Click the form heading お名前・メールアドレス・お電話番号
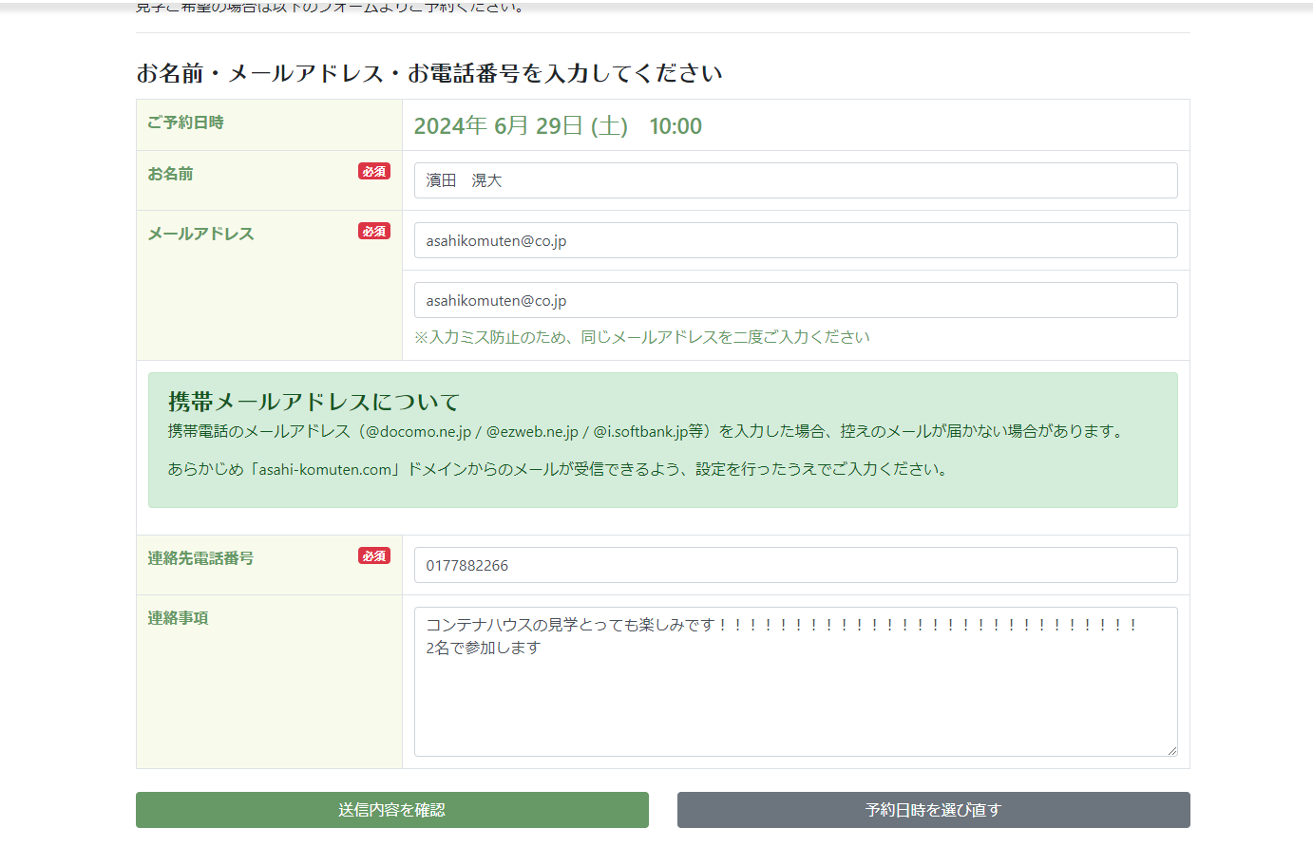The image size is (1313, 865). point(428,73)
